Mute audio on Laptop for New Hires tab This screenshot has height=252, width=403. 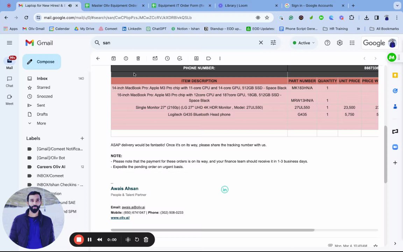pos(70,5)
